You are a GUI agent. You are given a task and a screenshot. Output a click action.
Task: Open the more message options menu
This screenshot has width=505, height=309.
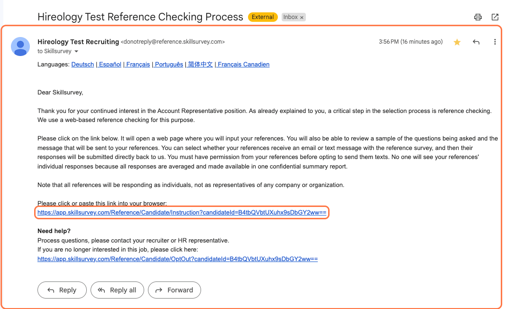tap(495, 42)
